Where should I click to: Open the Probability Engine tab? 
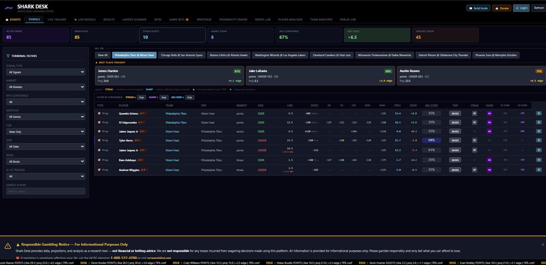tap(233, 20)
